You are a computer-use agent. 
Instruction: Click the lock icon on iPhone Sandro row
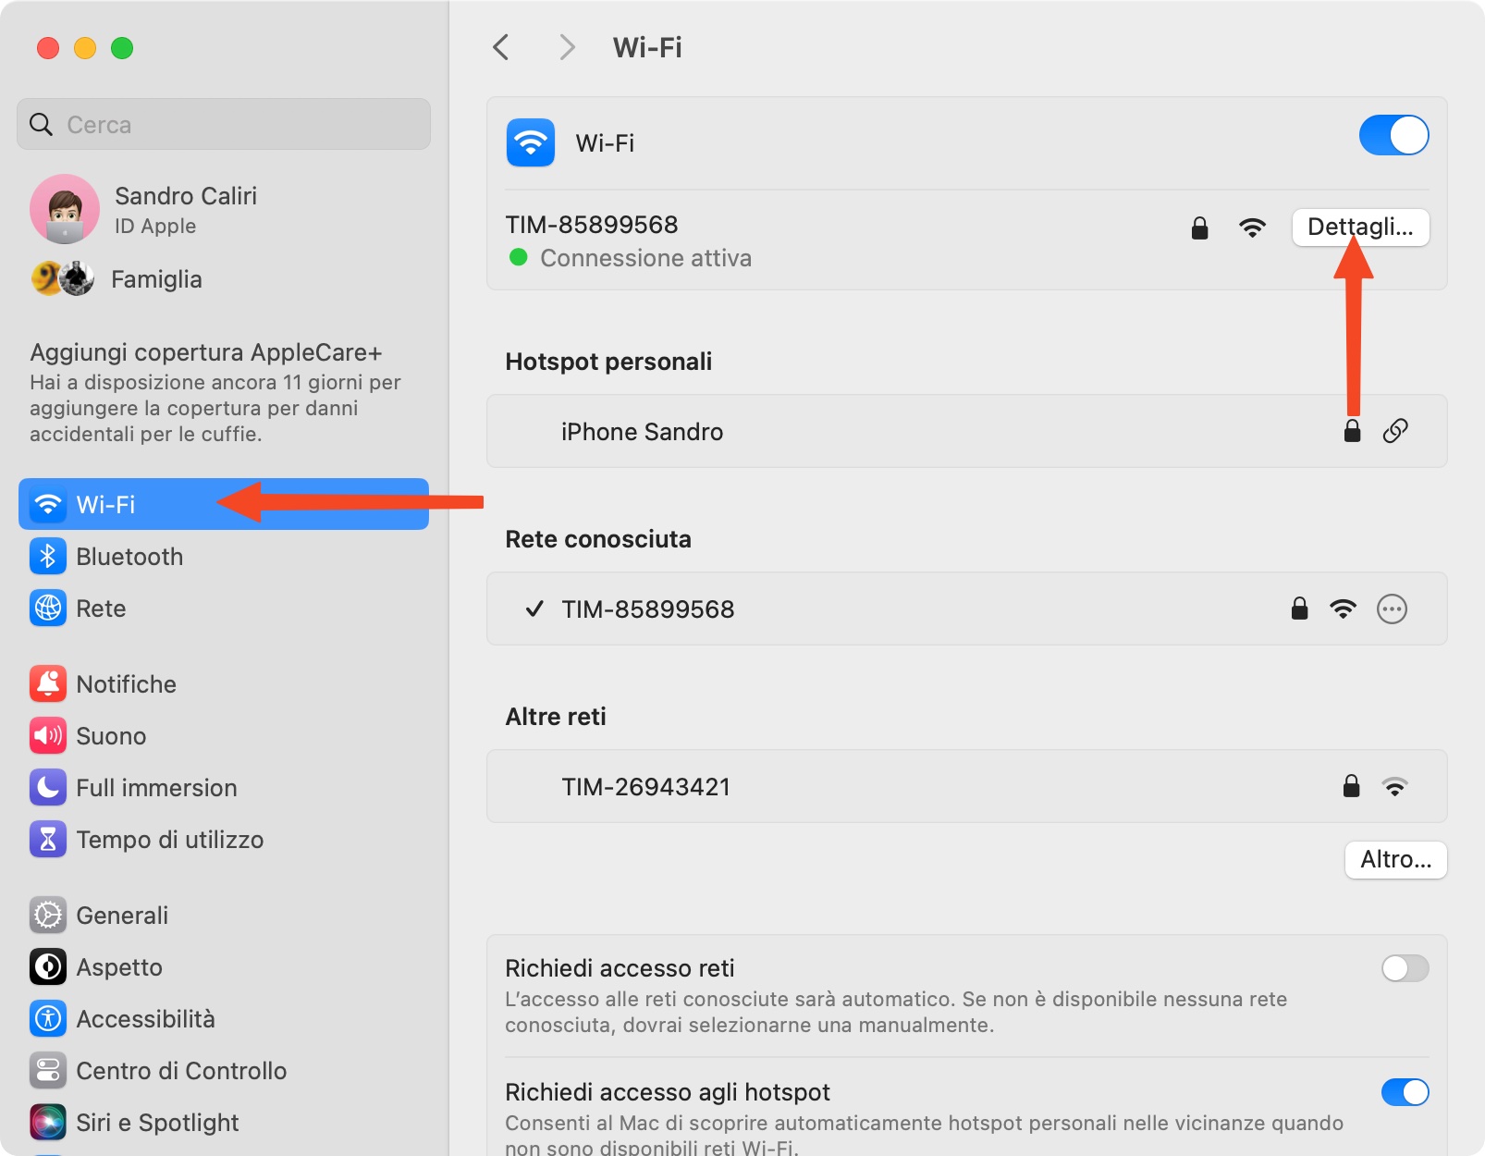(x=1352, y=431)
